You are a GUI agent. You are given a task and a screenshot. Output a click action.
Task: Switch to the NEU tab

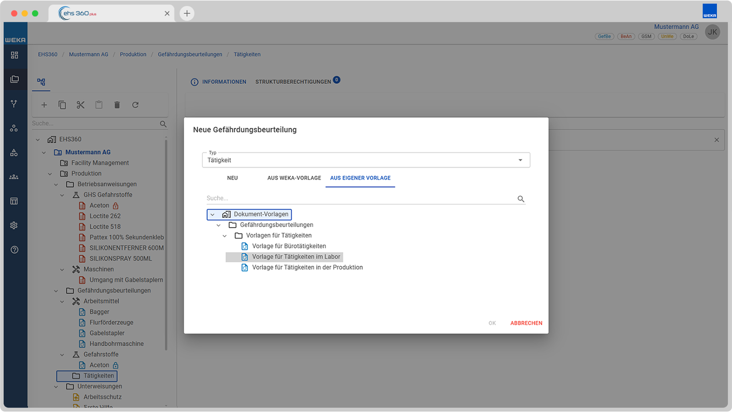[x=232, y=178]
